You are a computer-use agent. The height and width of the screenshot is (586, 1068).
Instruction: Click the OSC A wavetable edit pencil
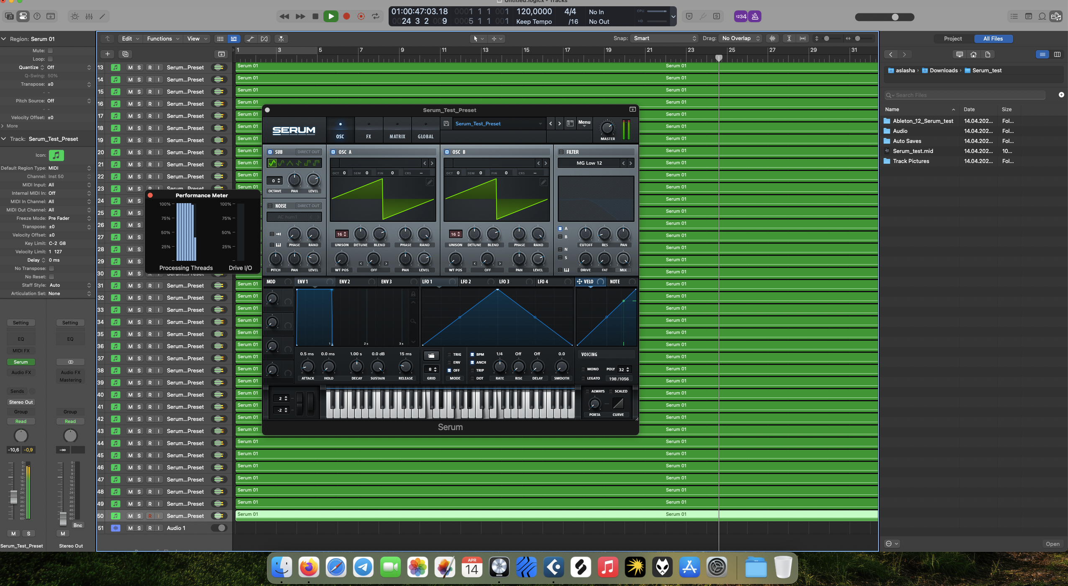pos(430,182)
